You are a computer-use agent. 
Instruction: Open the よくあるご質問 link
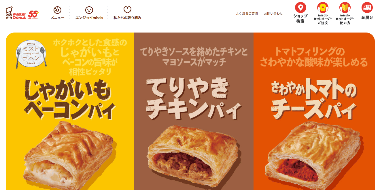247,14
